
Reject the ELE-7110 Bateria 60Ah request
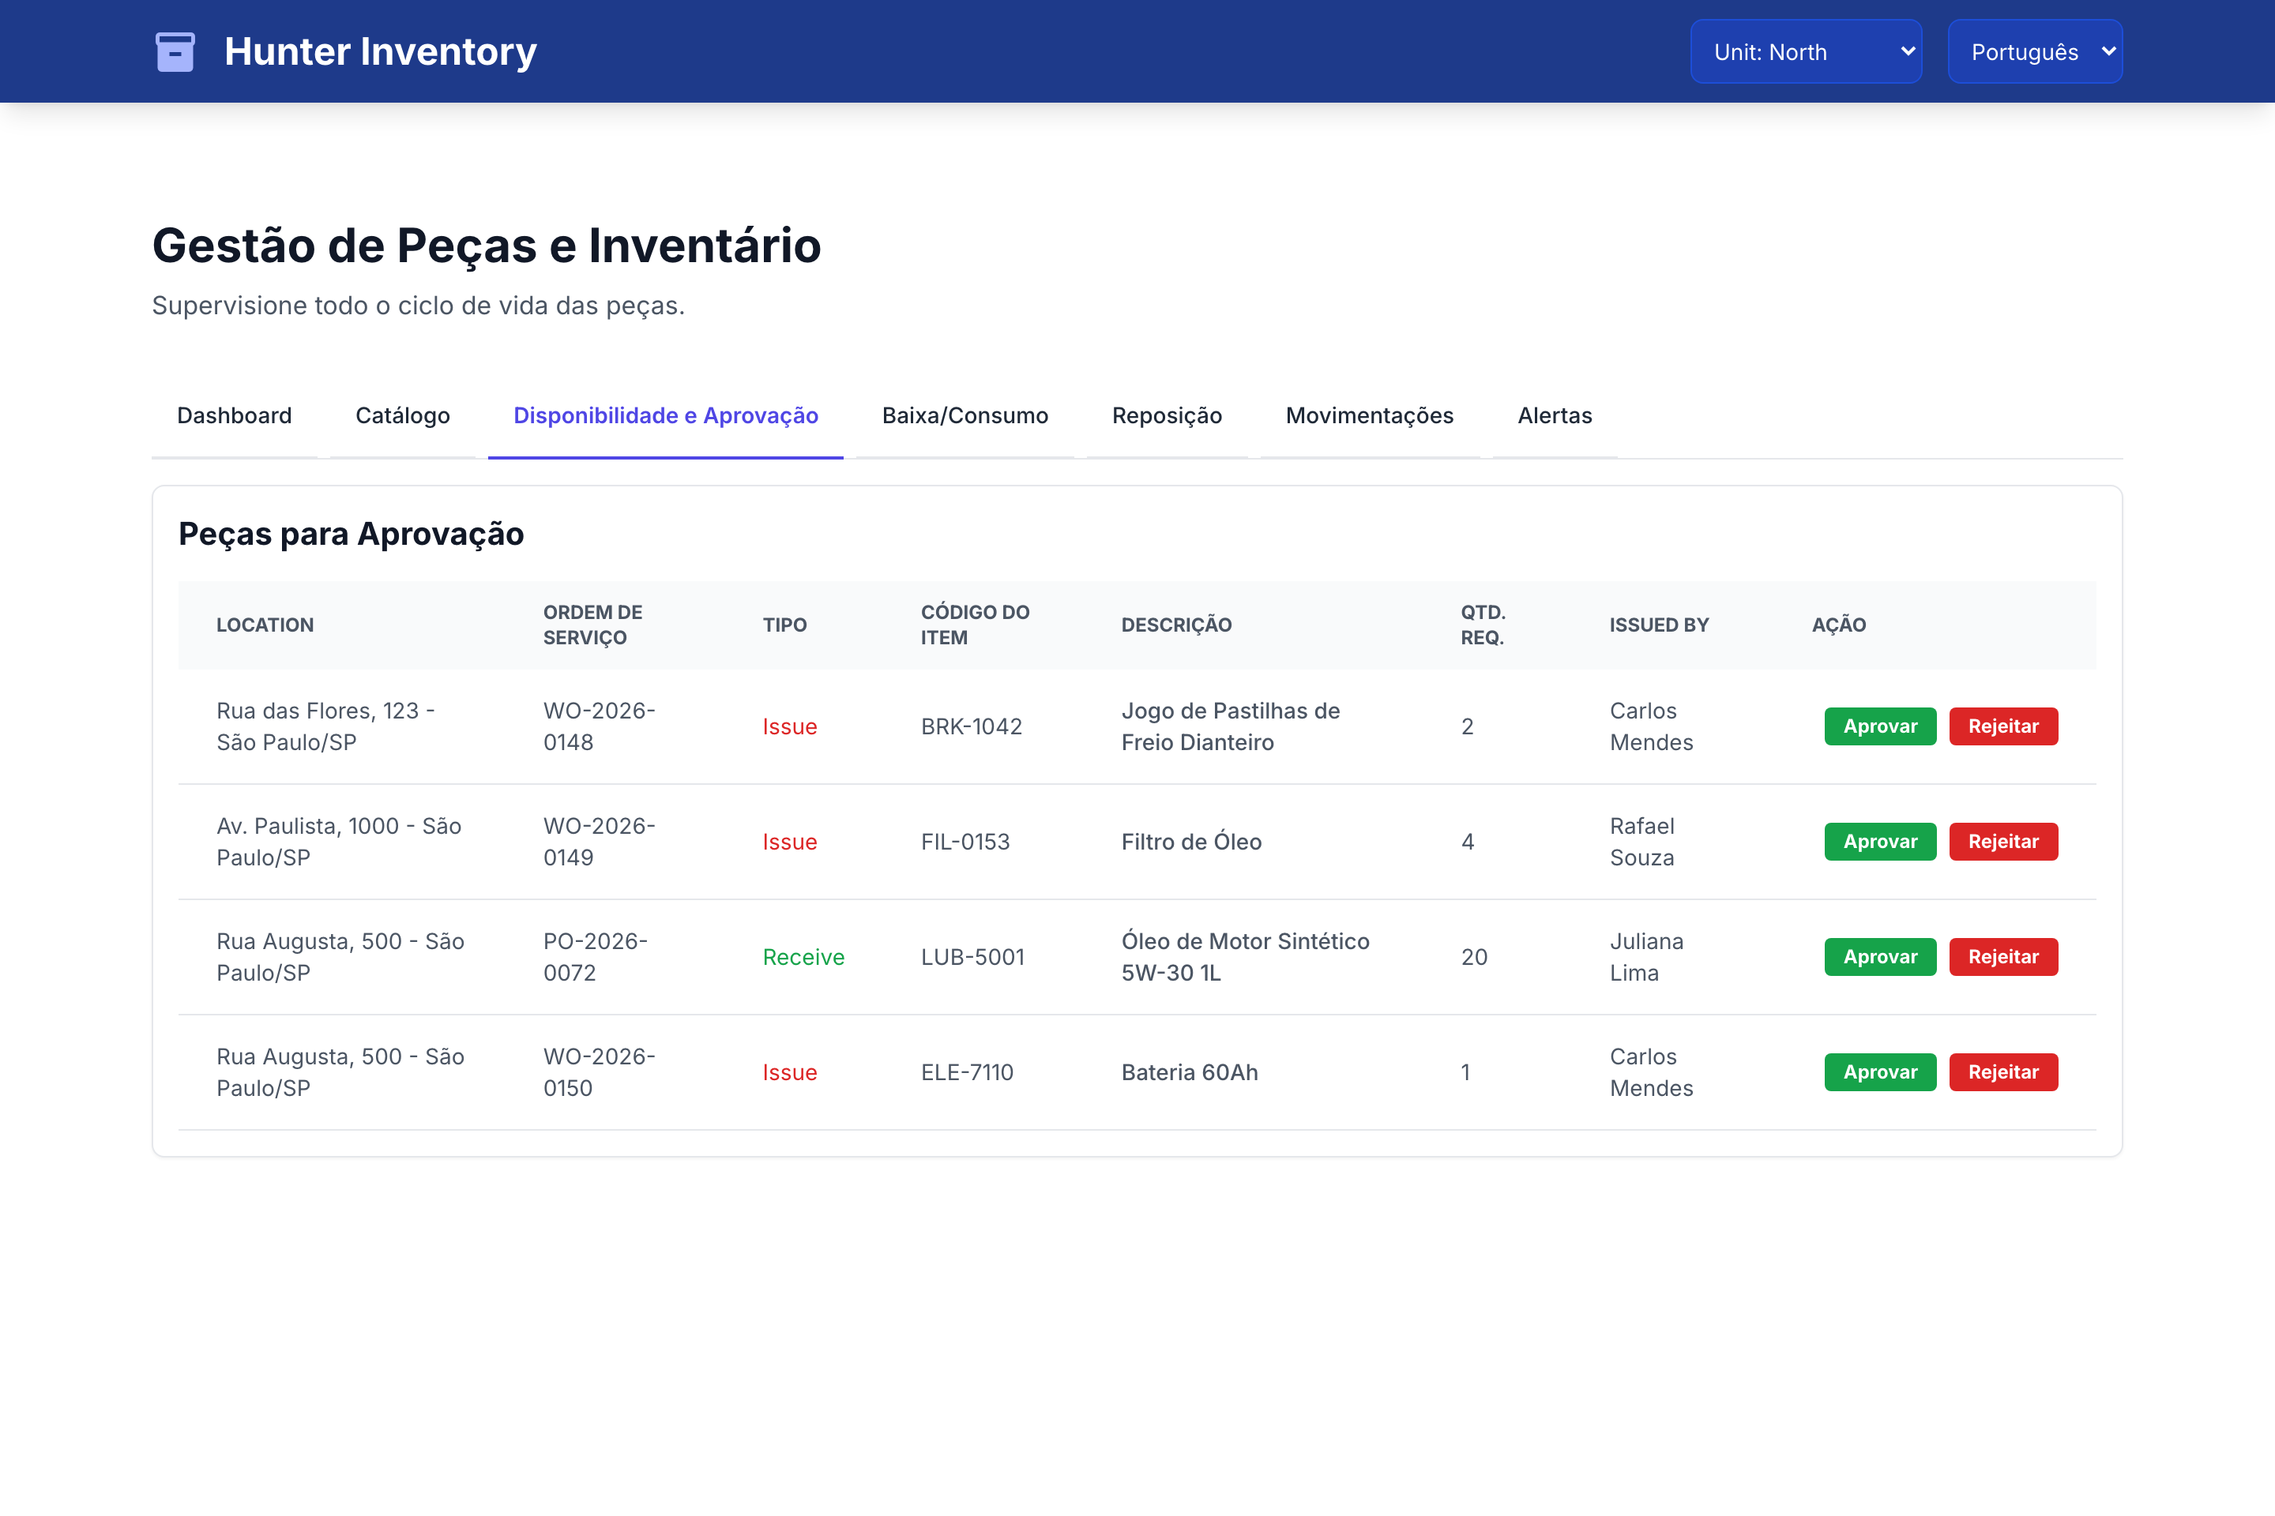(2003, 1071)
